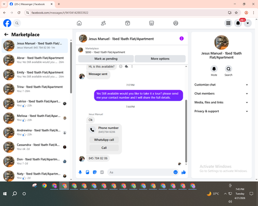Open the tab search dropdown in Chrome
The width and height of the screenshot is (258, 206).
coord(4,4)
